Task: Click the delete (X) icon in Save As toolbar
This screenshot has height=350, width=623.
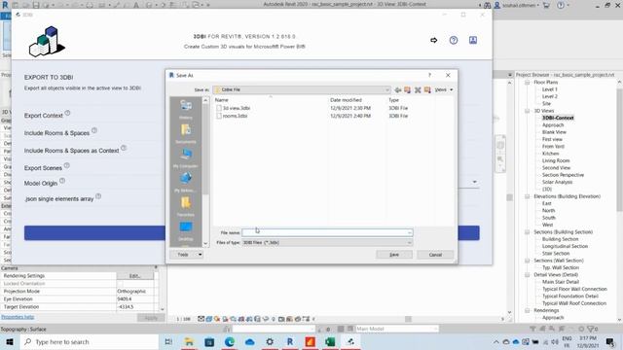Action: click(x=418, y=90)
